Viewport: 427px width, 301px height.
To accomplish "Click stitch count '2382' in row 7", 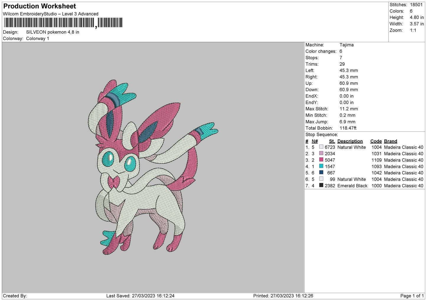I will point(330,186).
